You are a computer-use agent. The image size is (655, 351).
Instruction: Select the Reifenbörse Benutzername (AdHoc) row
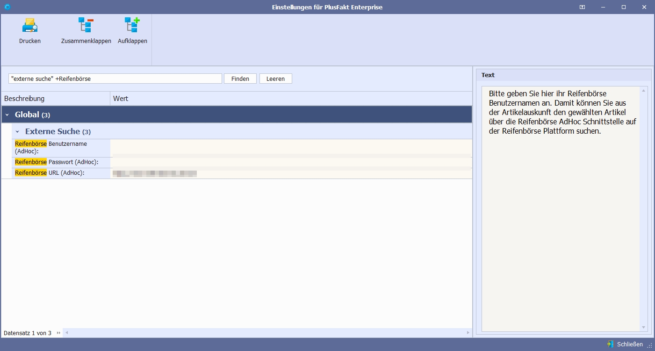(242, 148)
